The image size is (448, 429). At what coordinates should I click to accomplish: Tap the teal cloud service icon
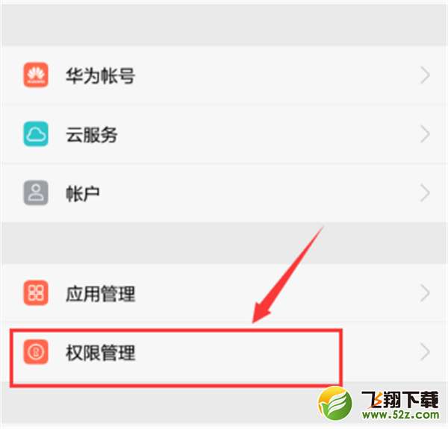[x=36, y=134]
